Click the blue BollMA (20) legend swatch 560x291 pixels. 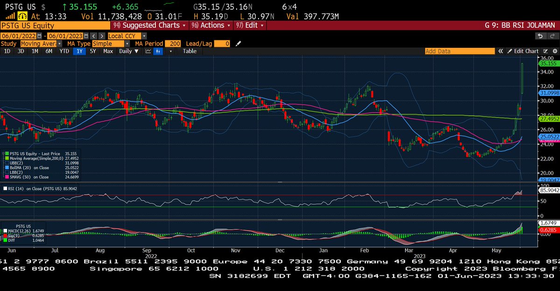7,167
